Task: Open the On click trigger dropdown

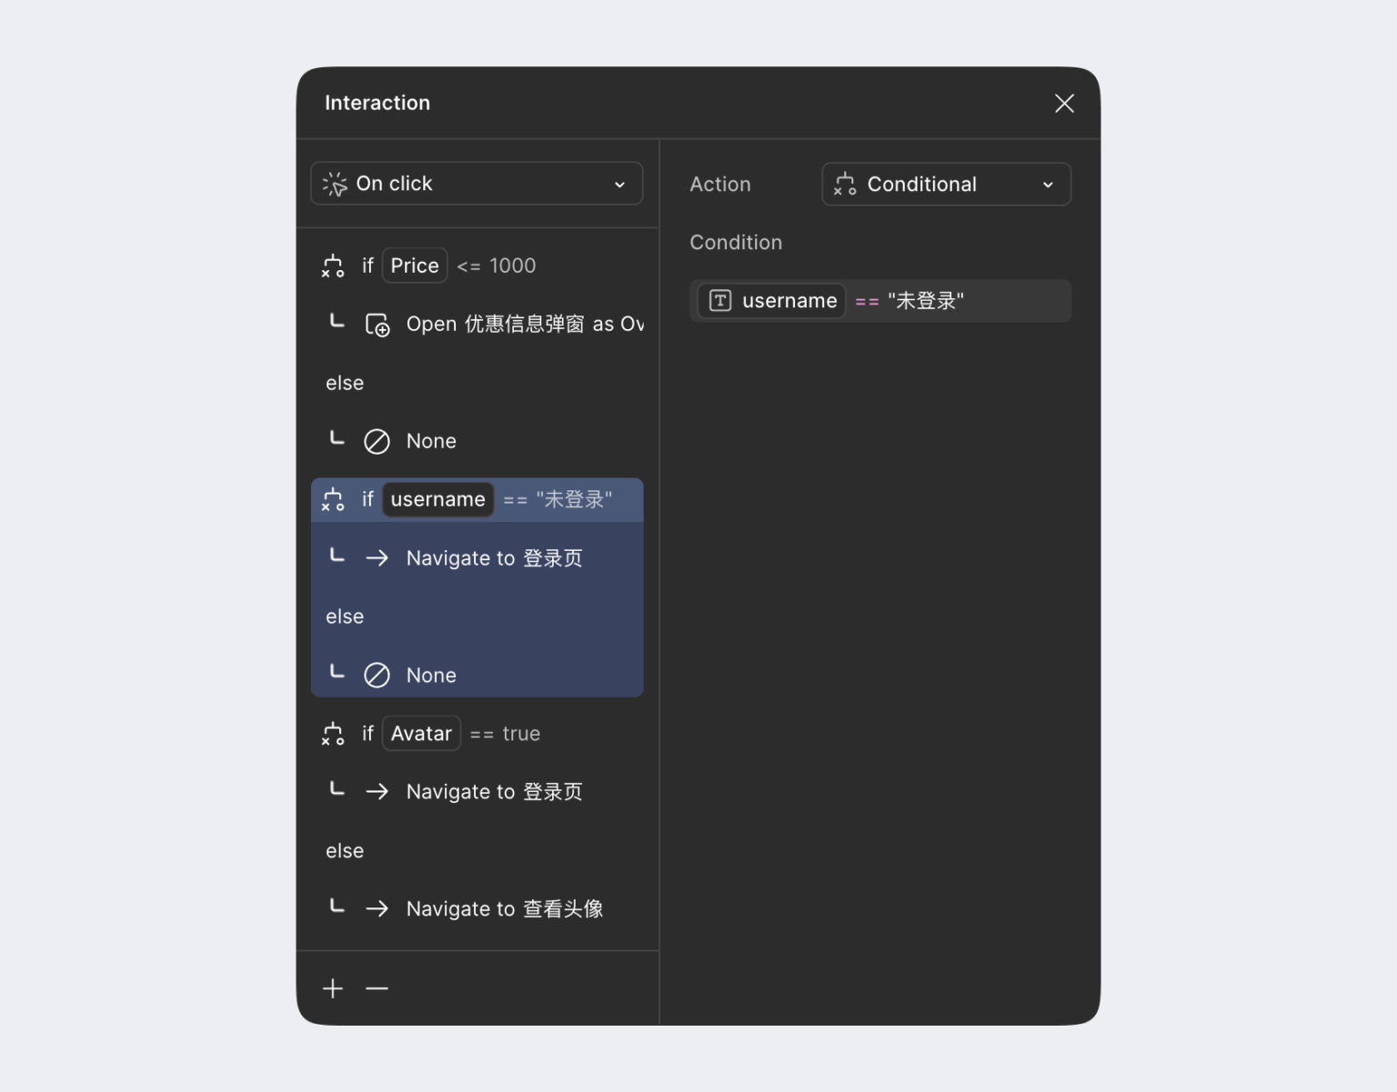Action: click(x=477, y=184)
